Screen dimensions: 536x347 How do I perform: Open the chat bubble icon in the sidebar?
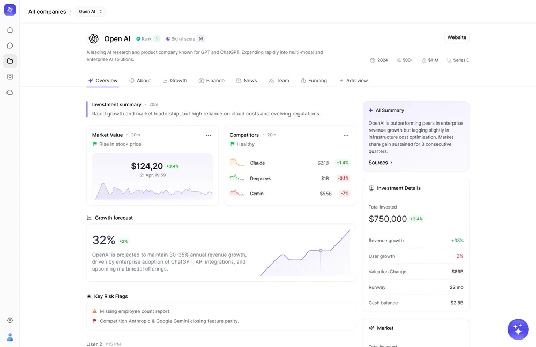[x=10, y=45]
